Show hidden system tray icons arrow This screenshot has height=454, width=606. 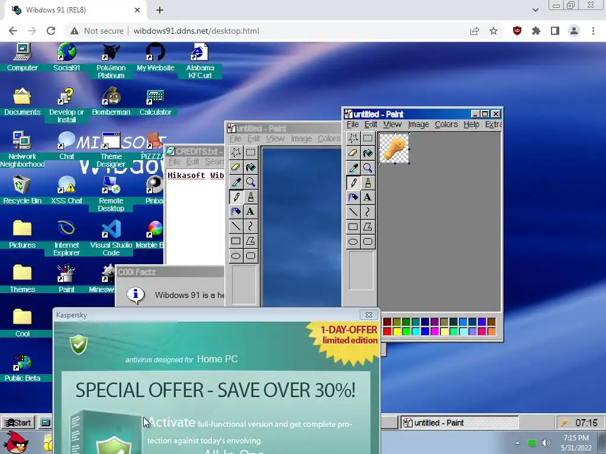point(517,443)
